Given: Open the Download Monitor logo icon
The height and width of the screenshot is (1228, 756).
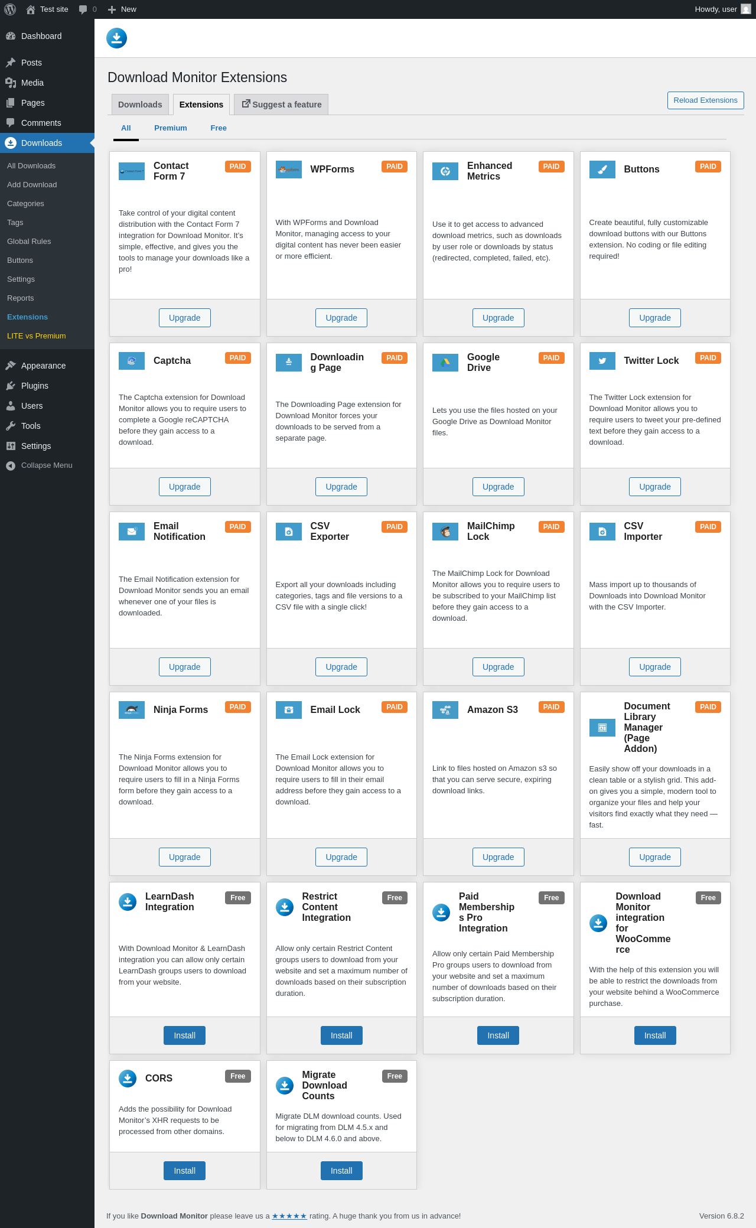Looking at the screenshot, I should coord(117,38).
